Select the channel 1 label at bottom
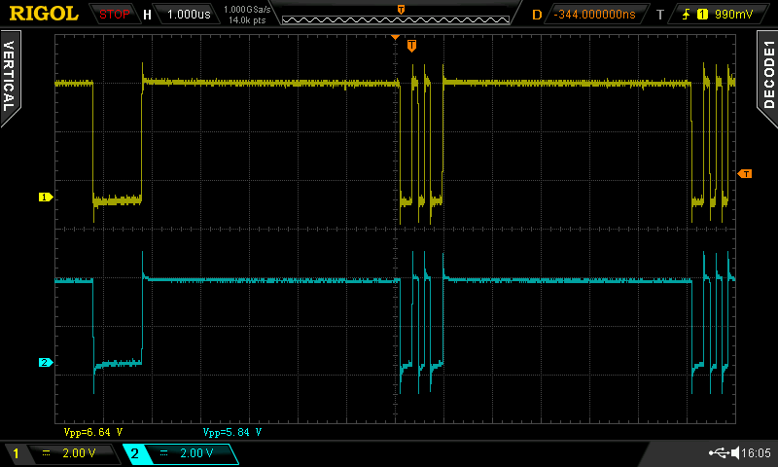The width and height of the screenshot is (778, 467). tap(16, 453)
